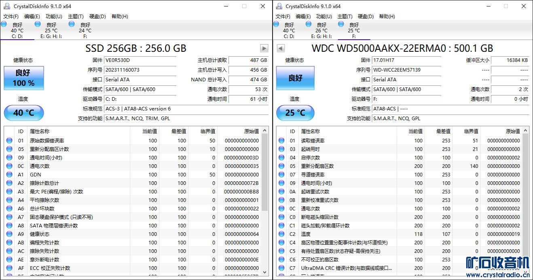Click CrystalDiskInfo app icon in left title bar
Screen dimensions: 533x280
7,6
